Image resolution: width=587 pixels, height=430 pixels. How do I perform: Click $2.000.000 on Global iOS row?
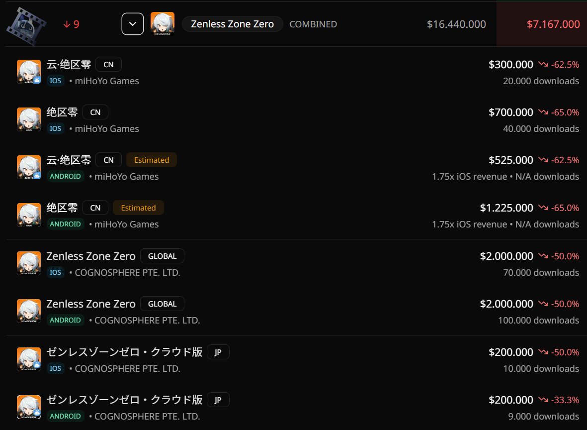(x=506, y=256)
